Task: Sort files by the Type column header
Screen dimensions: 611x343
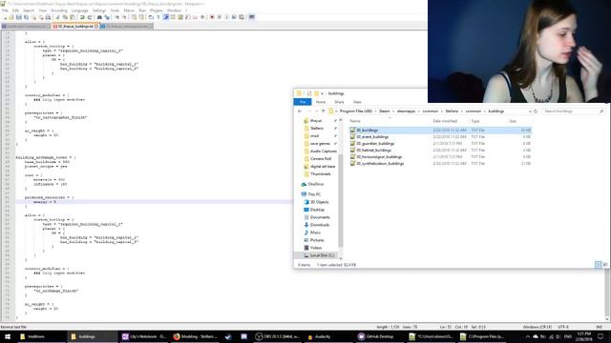Action: (475, 121)
